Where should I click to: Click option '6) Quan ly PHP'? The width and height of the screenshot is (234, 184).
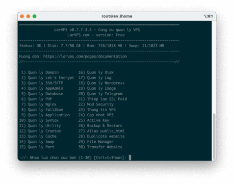37,99
